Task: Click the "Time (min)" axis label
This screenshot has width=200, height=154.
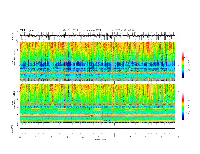Action: tap(101, 140)
